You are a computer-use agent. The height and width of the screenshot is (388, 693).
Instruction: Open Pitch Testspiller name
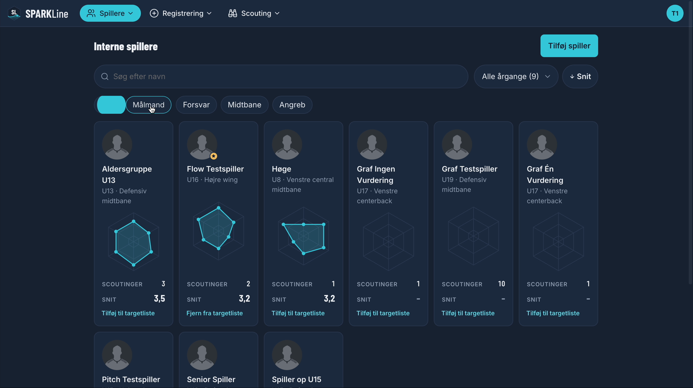coord(131,379)
